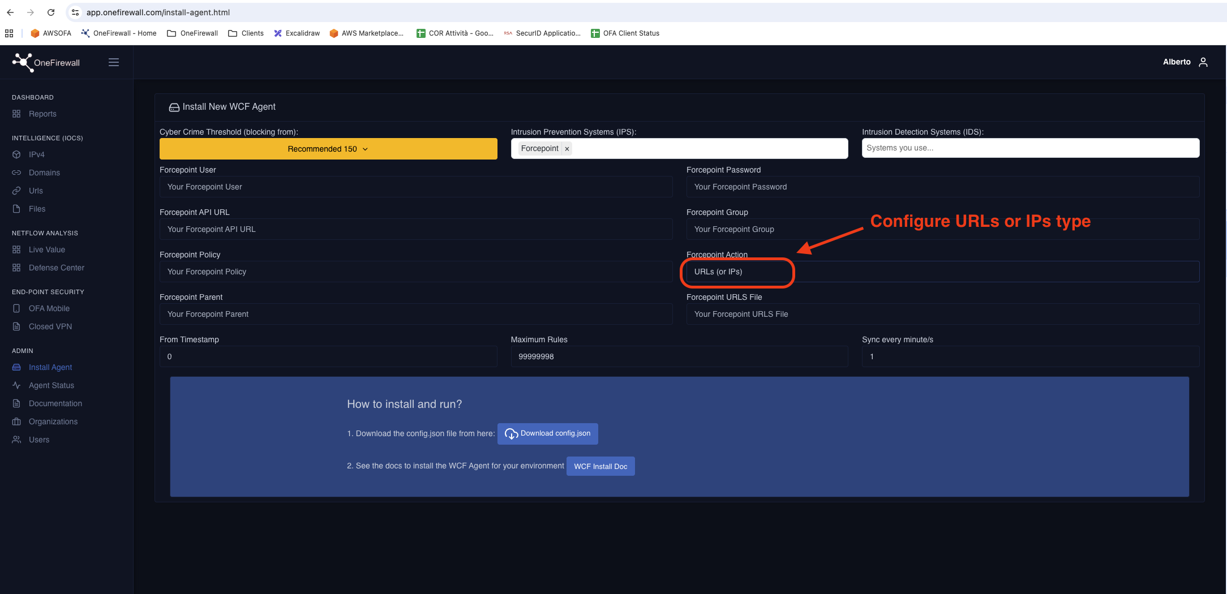Screen dimensions: 1227x594
Task: Focus the Forcepoint URLS File field
Action: [942, 314]
